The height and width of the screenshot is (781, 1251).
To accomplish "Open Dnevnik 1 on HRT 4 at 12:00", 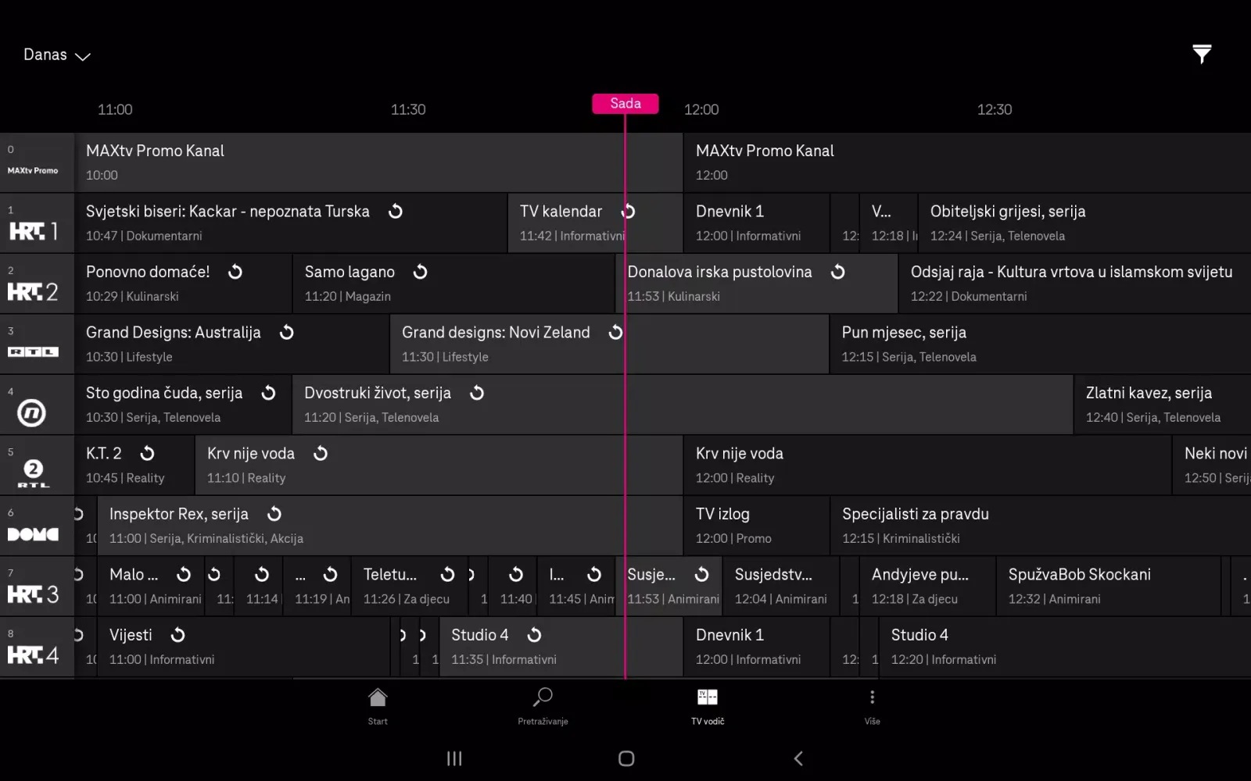I will 757,647.
